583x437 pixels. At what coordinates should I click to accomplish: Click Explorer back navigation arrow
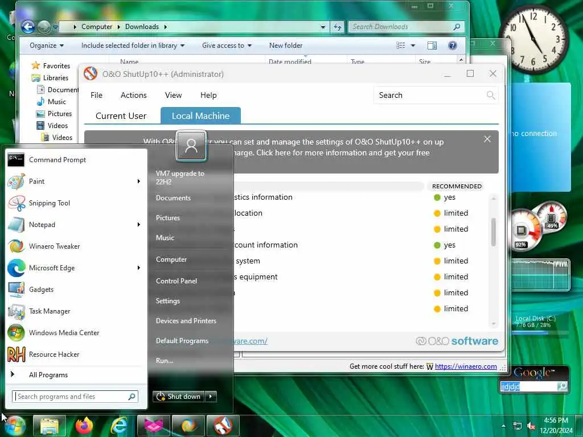click(28, 27)
